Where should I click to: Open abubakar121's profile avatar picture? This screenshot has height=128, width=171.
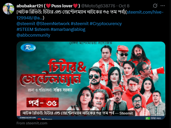(8, 9)
